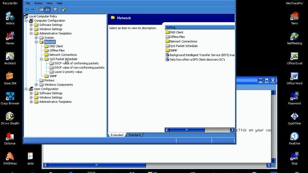Switch to the Standard tab

134,135
